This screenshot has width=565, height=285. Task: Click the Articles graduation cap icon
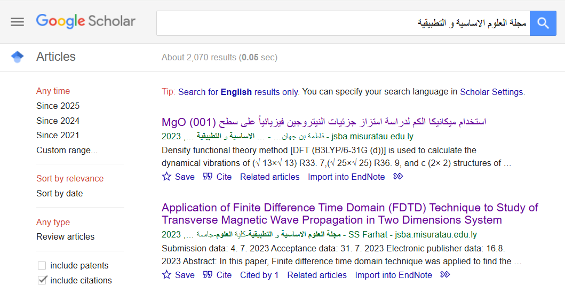coord(18,57)
